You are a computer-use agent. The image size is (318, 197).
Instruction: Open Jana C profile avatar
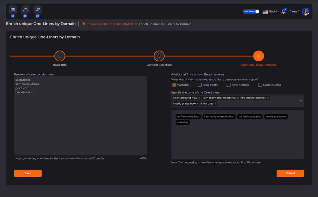tap(306, 12)
